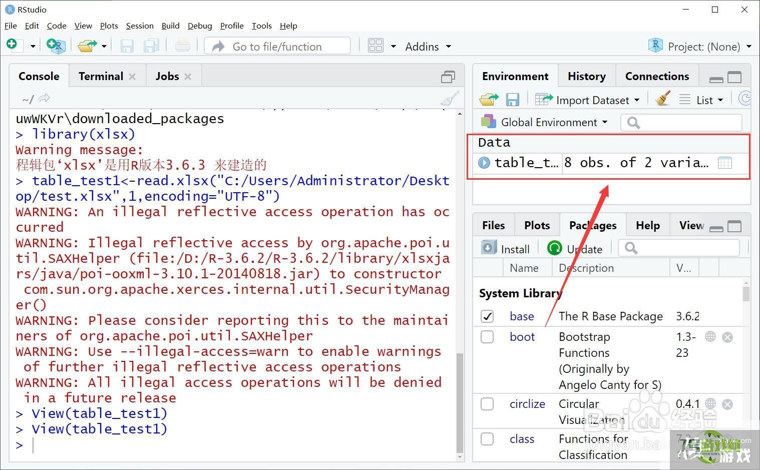Open the View menu
This screenshot has width=760, height=470.
(83, 26)
